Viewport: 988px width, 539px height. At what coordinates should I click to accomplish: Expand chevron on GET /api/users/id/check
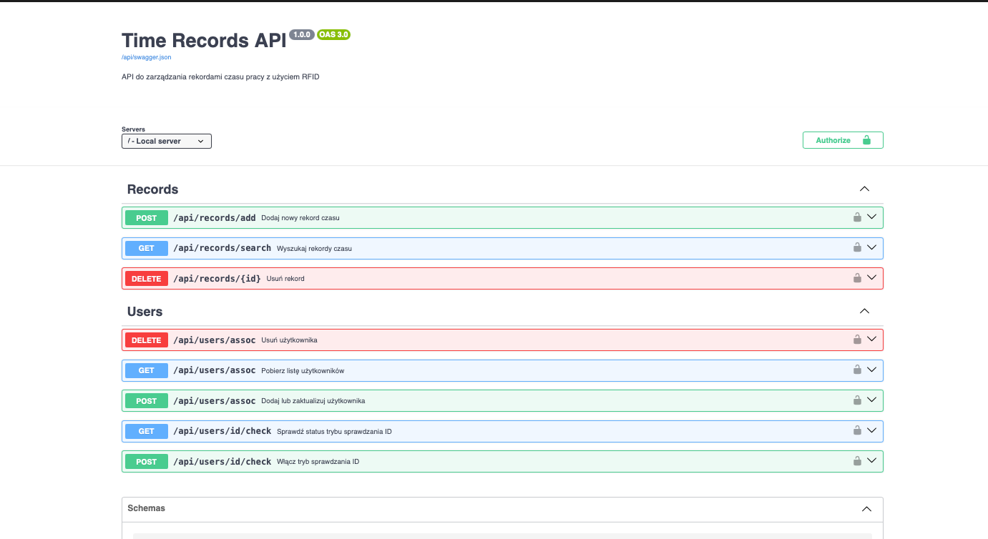click(871, 430)
